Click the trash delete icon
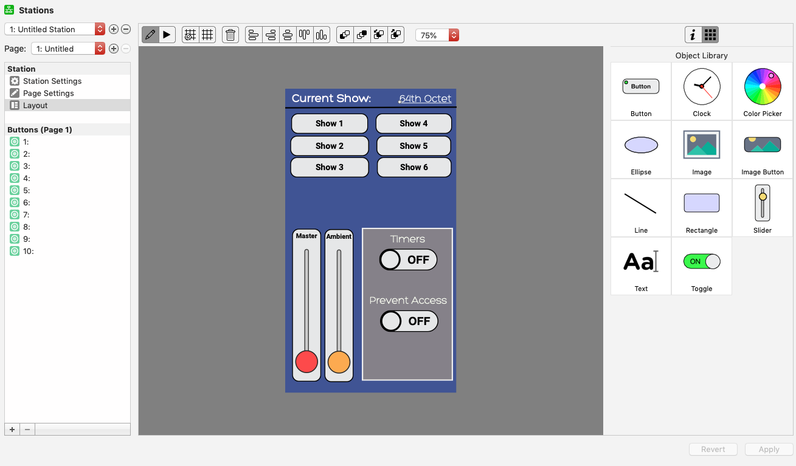Image resolution: width=796 pixels, height=466 pixels. pos(230,35)
